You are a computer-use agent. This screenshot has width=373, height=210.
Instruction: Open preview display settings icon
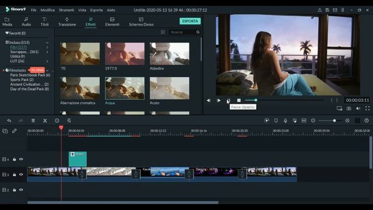339,108
